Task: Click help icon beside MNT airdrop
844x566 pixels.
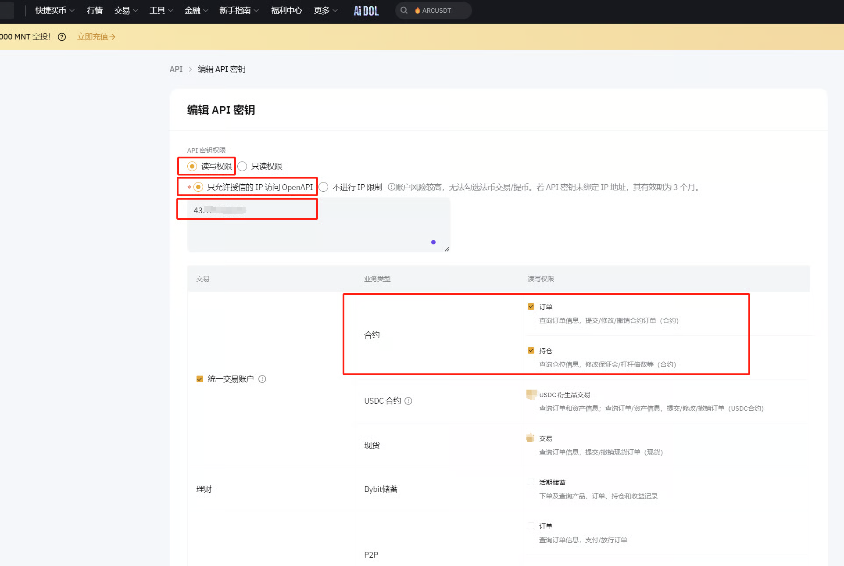Action: 62,37
